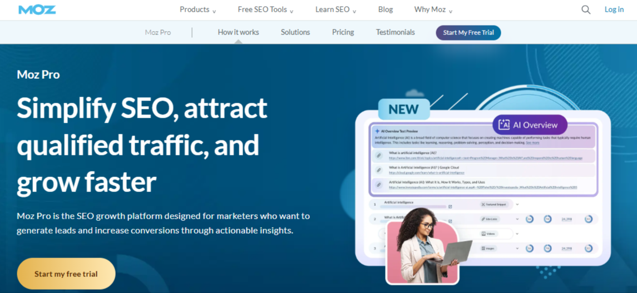This screenshot has width=637, height=293.
Task: Open the cloud.google.com URL link
Action: point(427,173)
